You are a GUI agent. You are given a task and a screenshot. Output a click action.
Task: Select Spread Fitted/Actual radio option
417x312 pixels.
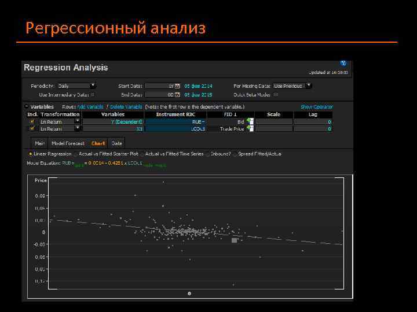click(x=235, y=154)
